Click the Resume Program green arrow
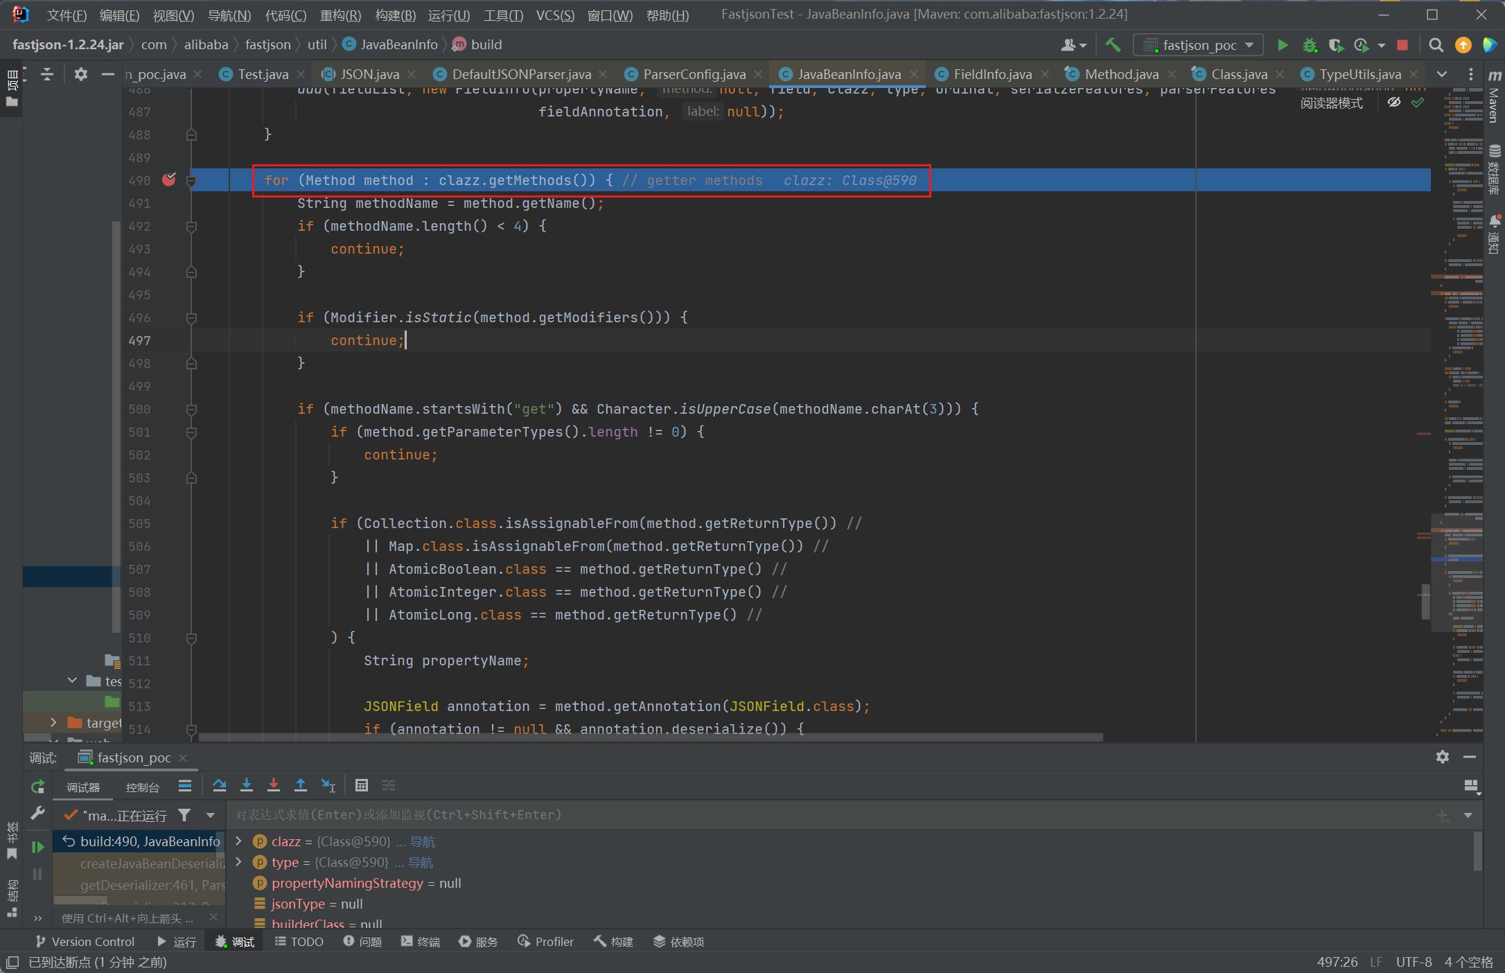1505x973 pixels. click(38, 846)
